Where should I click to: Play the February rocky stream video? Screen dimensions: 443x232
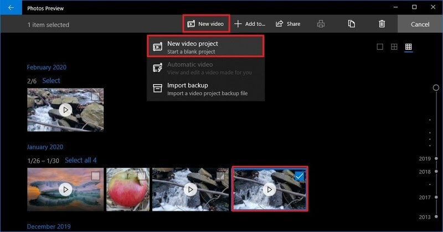pyautogui.click(x=65, y=110)
